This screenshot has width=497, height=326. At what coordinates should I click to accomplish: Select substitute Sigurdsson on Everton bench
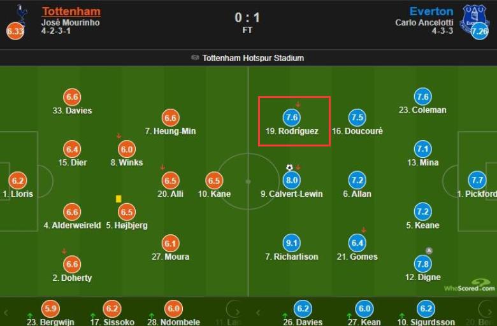426,309
